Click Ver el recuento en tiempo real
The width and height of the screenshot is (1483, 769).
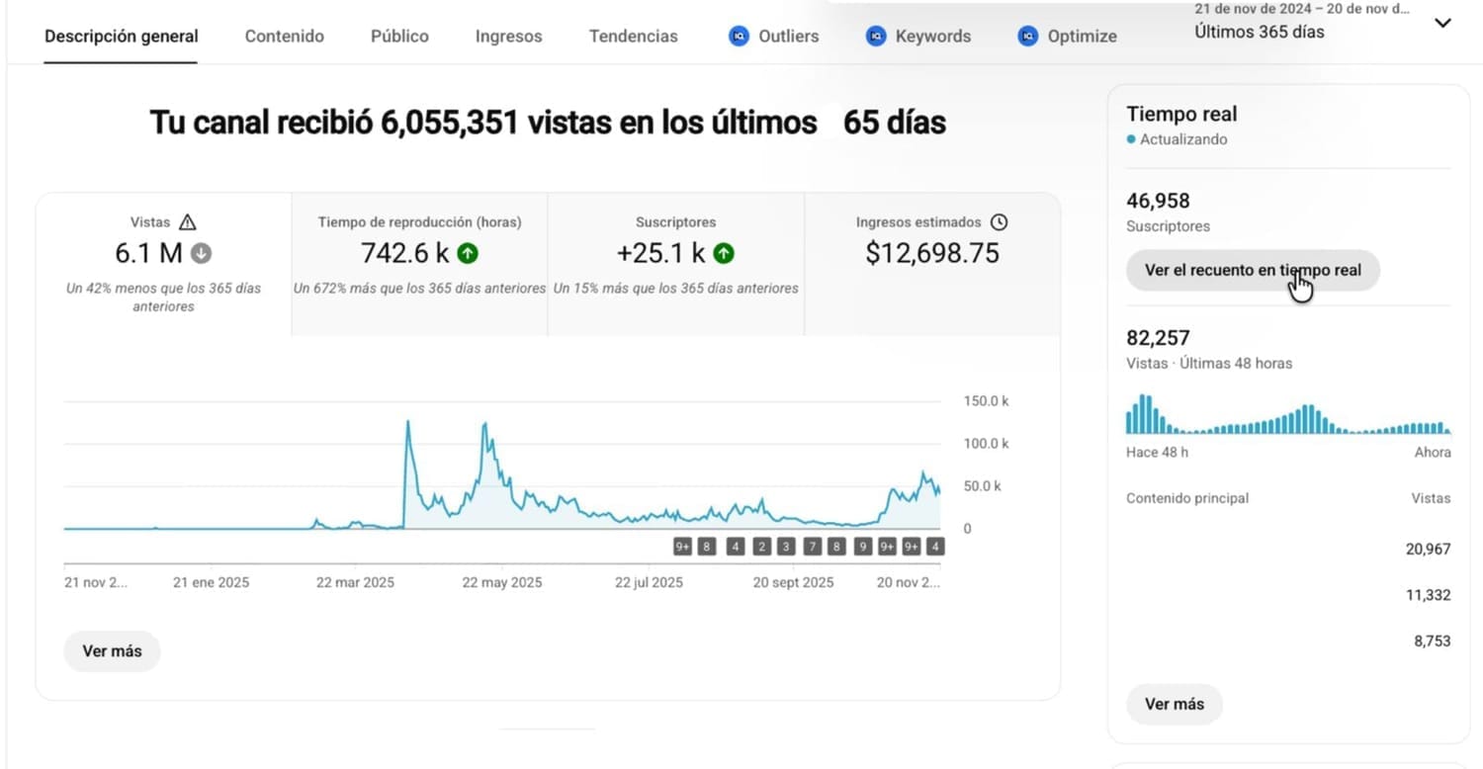pyautogui.click(x=1252, y=270)
